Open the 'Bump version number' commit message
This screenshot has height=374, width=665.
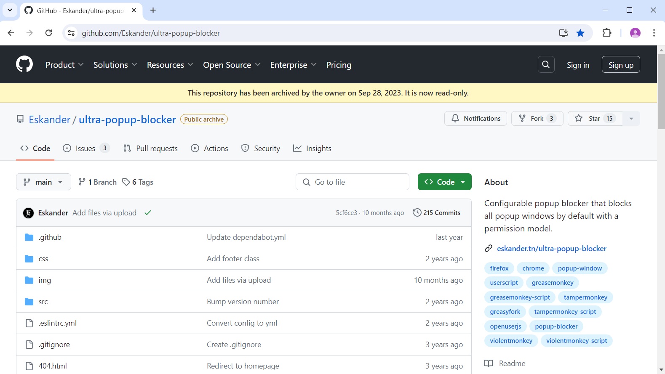pos(243,302)
